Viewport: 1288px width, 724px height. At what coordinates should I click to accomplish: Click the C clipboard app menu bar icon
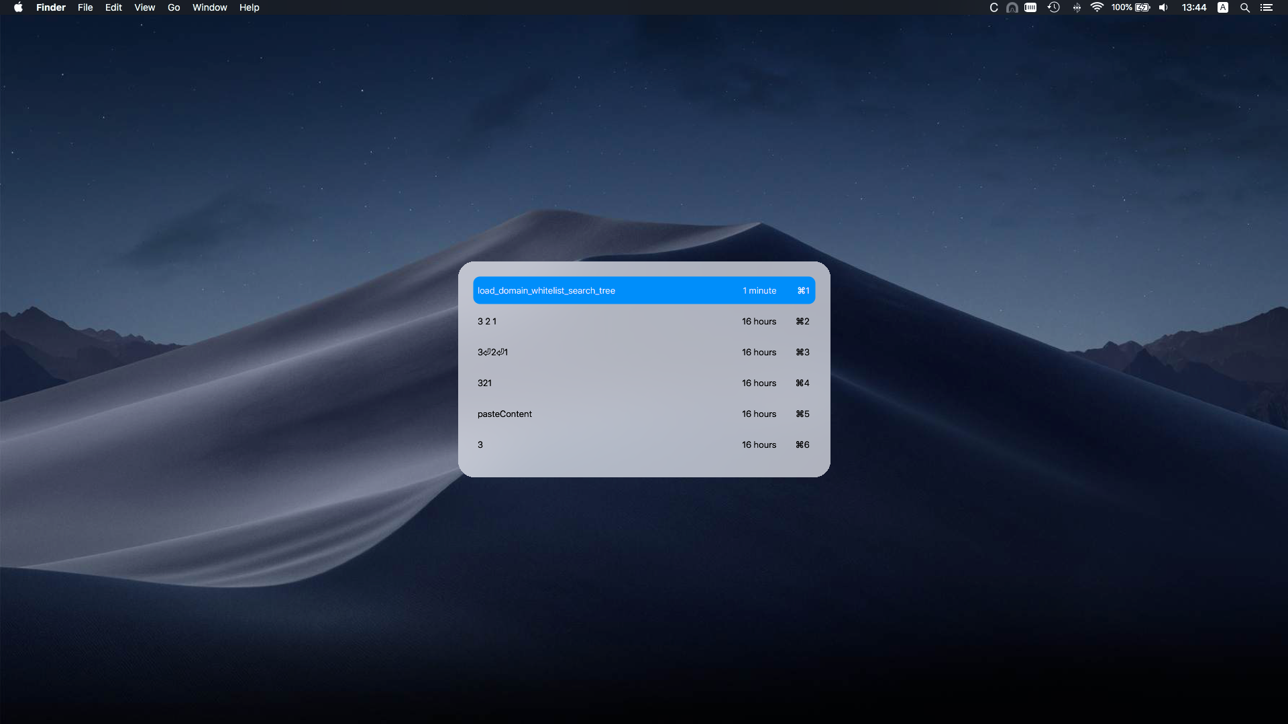994,7
